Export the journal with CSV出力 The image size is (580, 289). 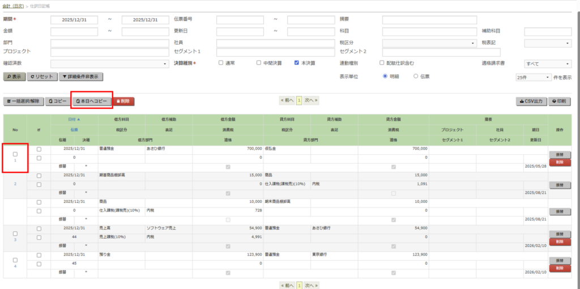(531, 101)
